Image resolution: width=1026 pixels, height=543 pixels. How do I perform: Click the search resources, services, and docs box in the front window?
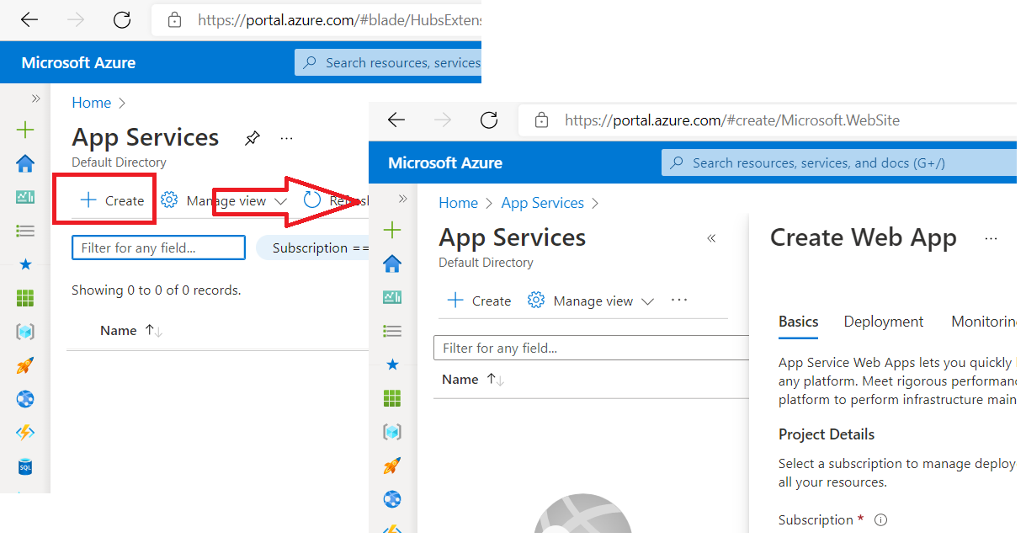pyautogui.click(x=838, y=162)
